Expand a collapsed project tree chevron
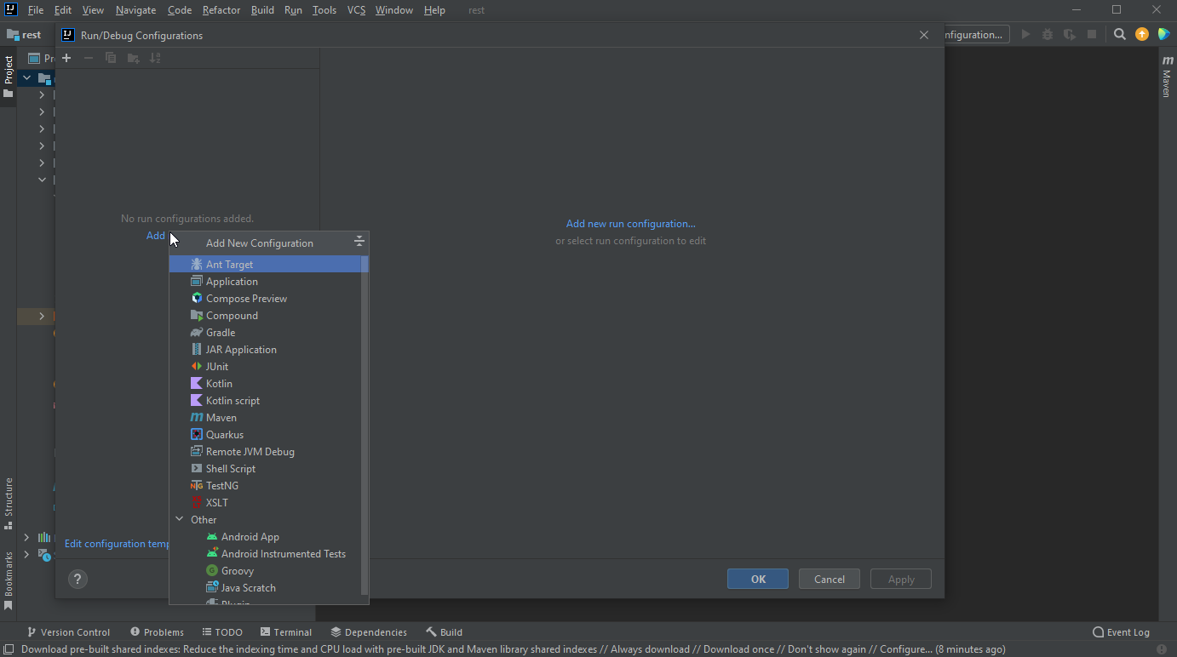Image resolution: width=1177 pixels, height=657 pixels. [41, 94]
